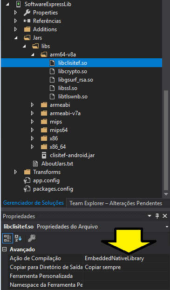Image resolution: width=170 pixels, height=290 pixels.
Task: Click the Solution Explorer vertical scrollbar thumb
Action: pyautogui.click(x=166, y=140)
